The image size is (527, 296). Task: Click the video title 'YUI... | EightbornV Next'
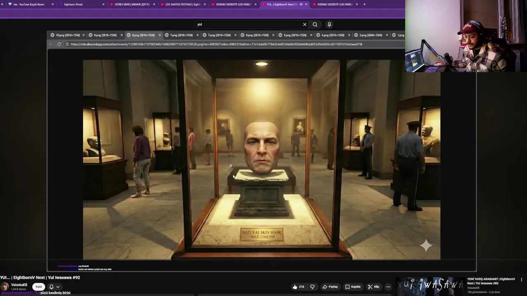click(x=40, y=277)
